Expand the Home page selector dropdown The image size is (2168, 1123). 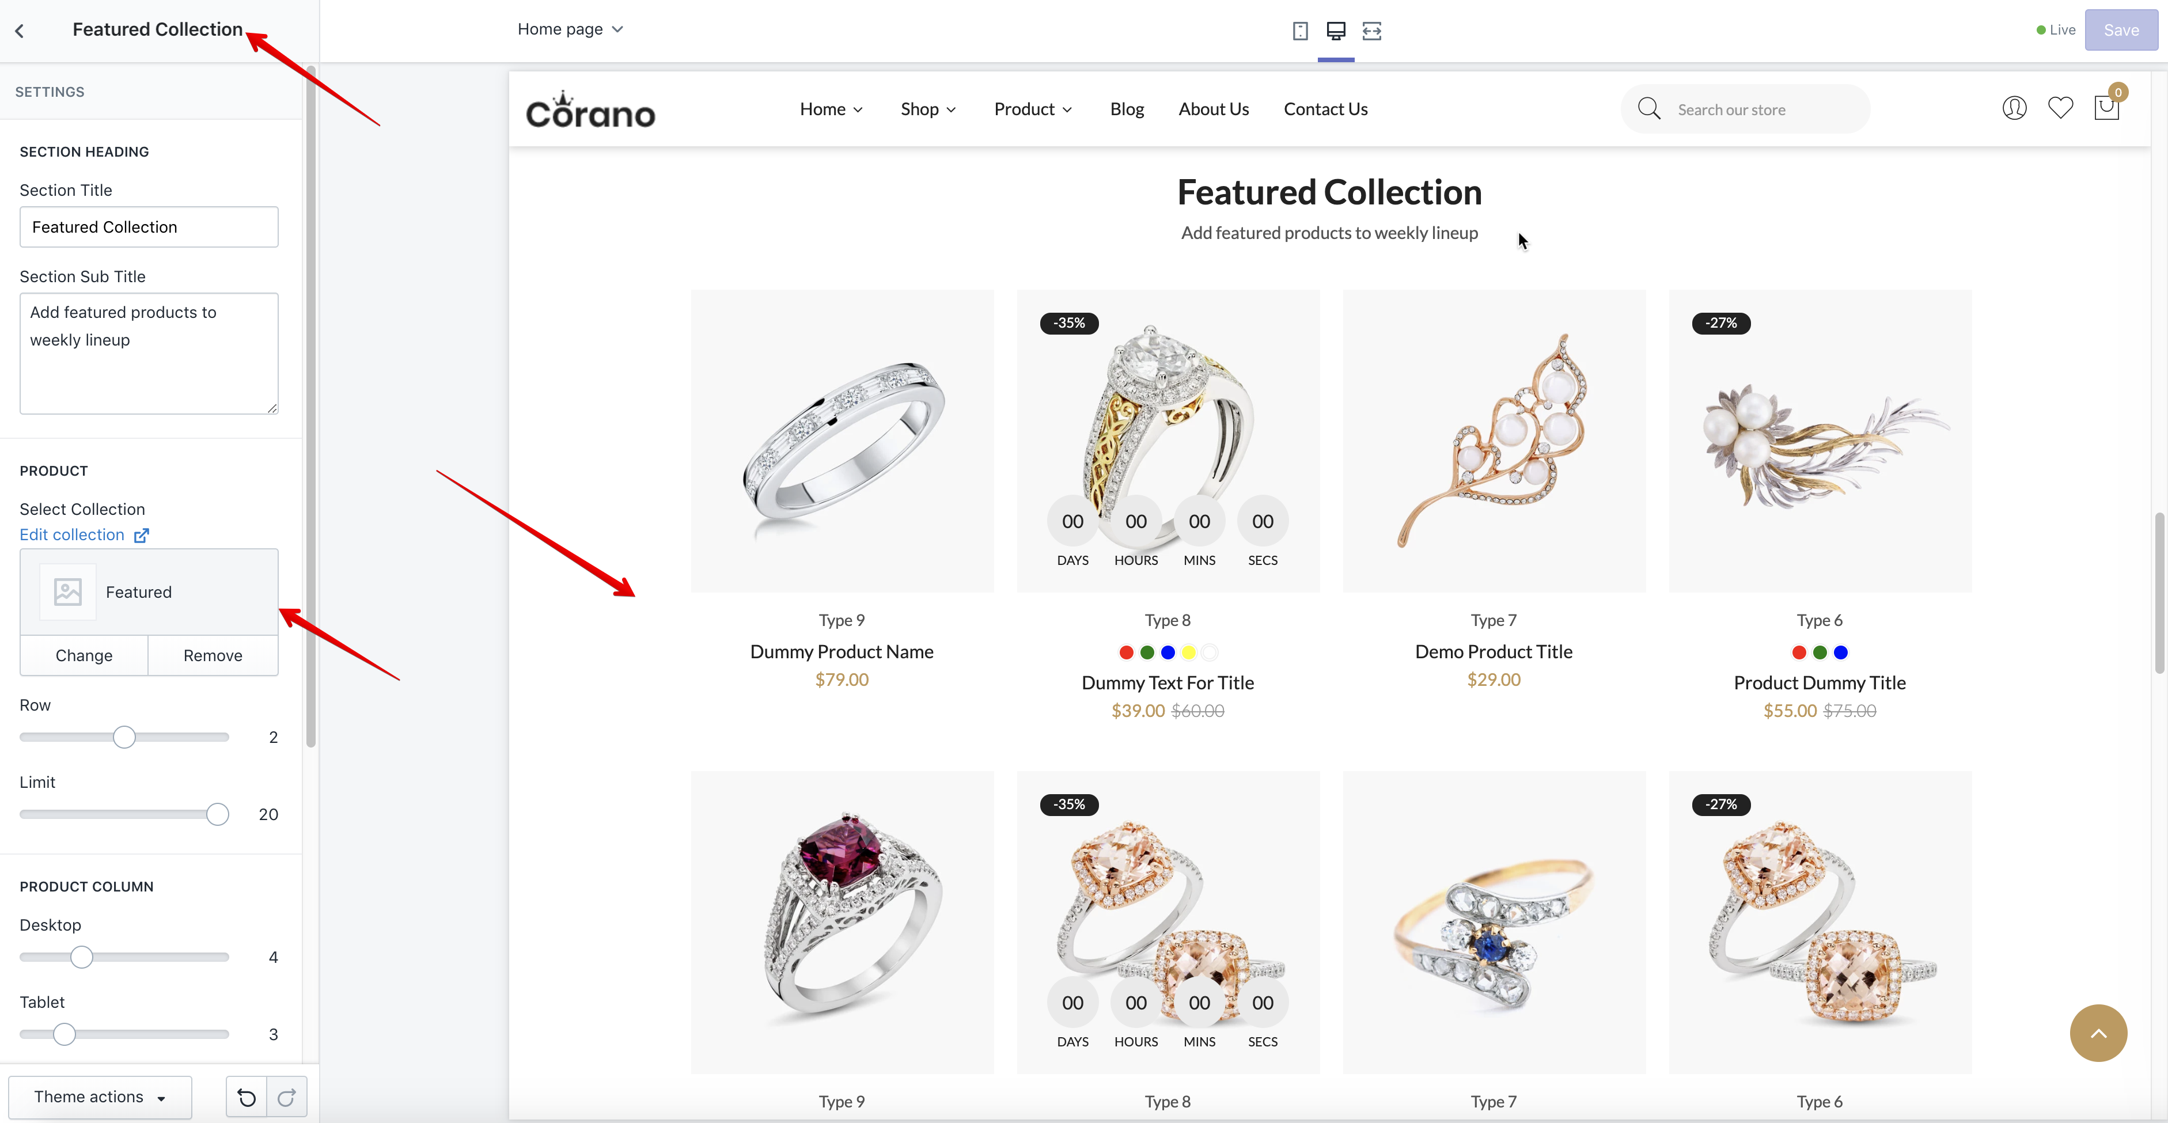[x=570, y=29]
